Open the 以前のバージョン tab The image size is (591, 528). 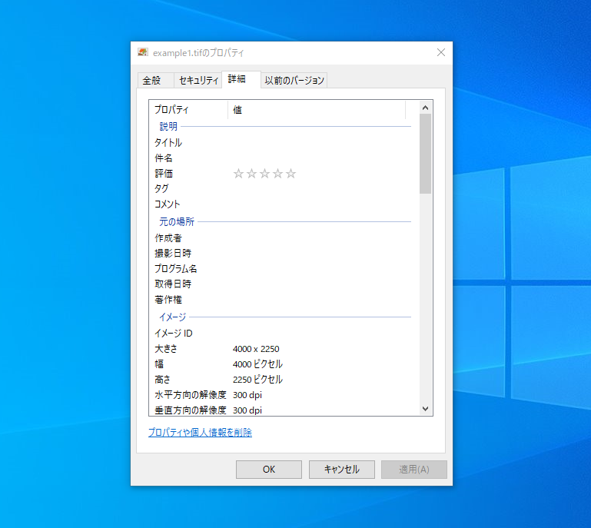[294, 80]
